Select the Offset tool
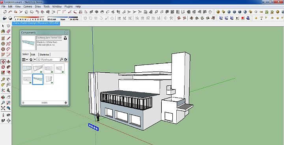Screen dimensions: 284x145 [8, 72]
